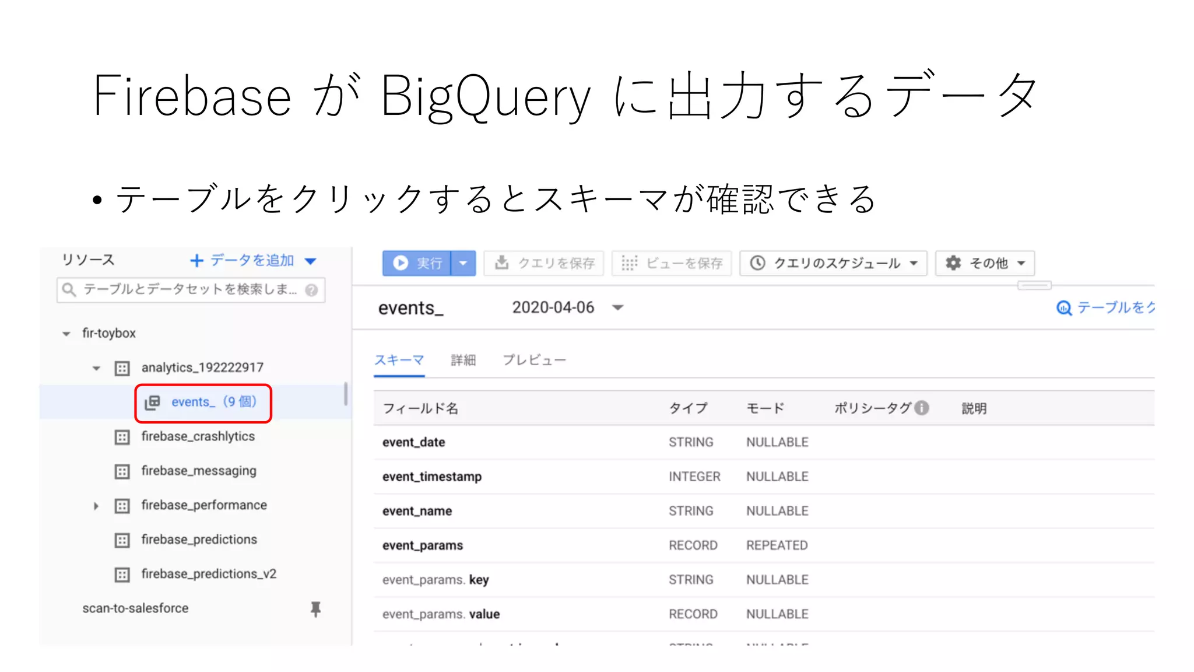This screenshot has height=672, width=1194.
Task: Open the クエリのスケジュール dropdown
Action: click(834, 263)
